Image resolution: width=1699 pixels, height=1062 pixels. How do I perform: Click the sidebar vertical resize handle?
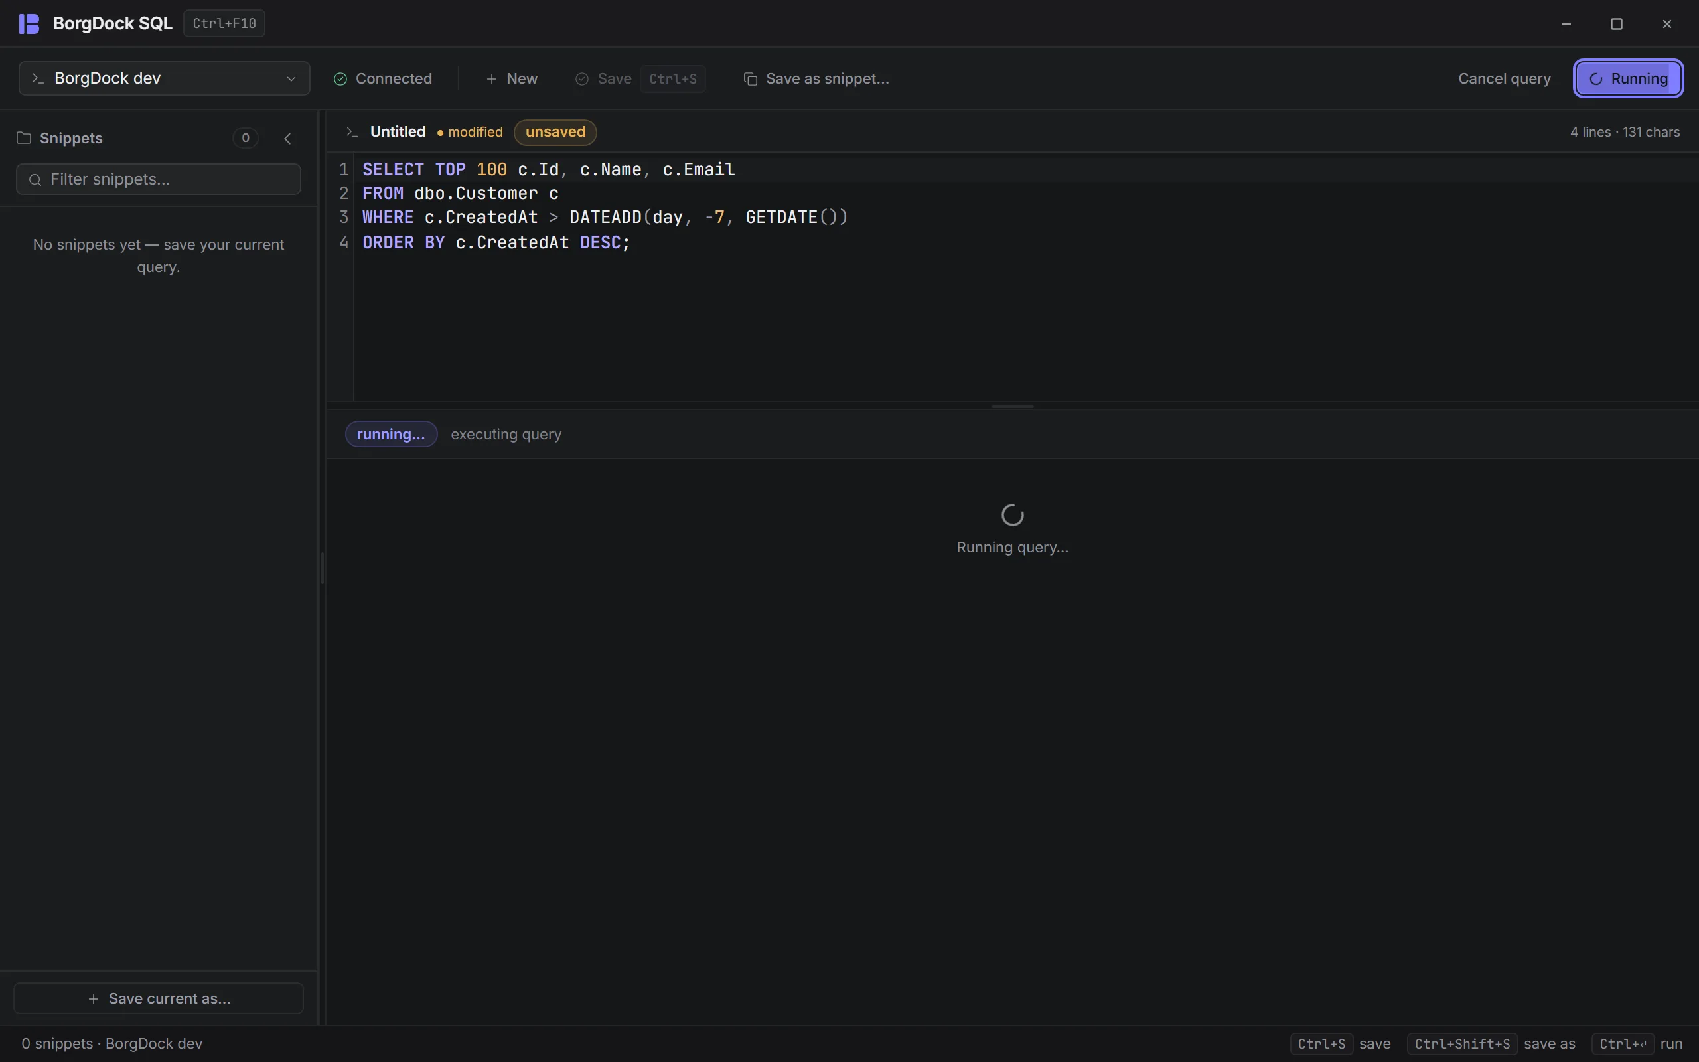[x=323, y=568]
